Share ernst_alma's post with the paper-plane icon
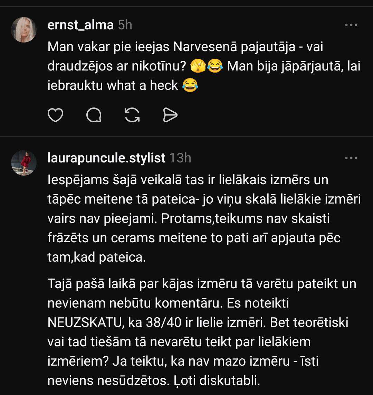The width and height of the screenshot is (373, 395). 170,115
